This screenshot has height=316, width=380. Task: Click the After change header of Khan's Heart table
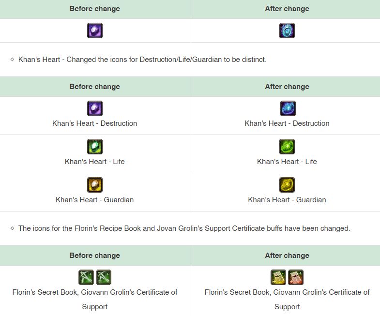[287, 87]
